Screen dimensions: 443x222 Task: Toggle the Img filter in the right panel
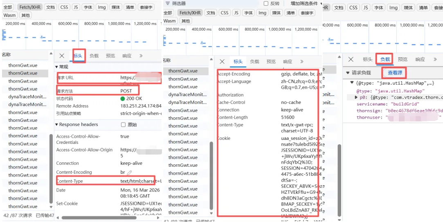[x=393, y=8]
